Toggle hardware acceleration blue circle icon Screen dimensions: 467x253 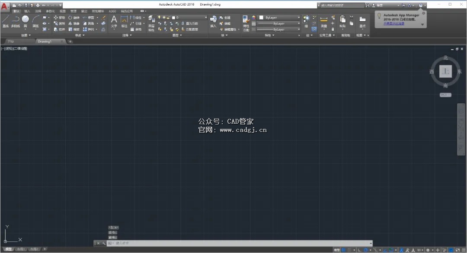[x=451, y=250]
